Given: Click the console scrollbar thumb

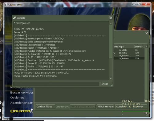Looking at the screenshot, I should [x=111, y=67].
